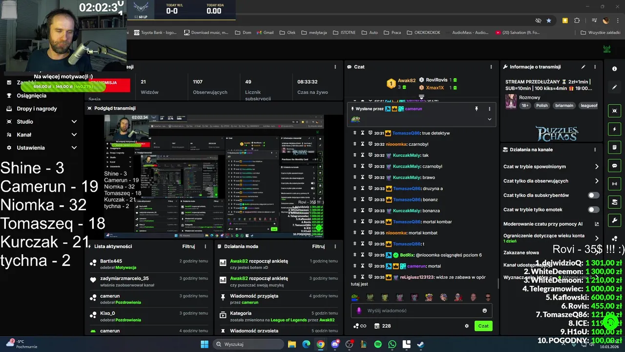Click the broadcast signal quick-action button in the right toolbar

(x=615, y=184)
